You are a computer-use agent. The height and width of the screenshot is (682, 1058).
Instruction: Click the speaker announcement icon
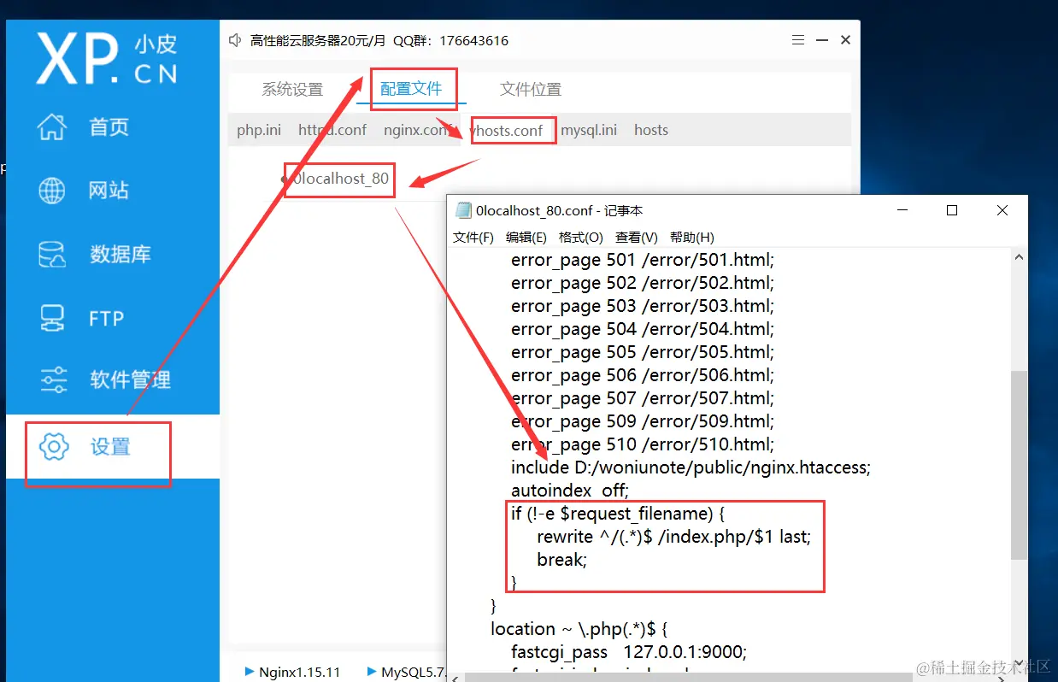click(x=236, y=40)
